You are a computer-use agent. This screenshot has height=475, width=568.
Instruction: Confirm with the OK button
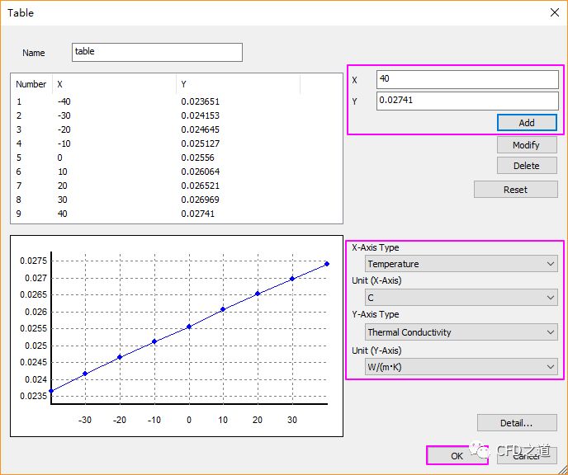457,455
